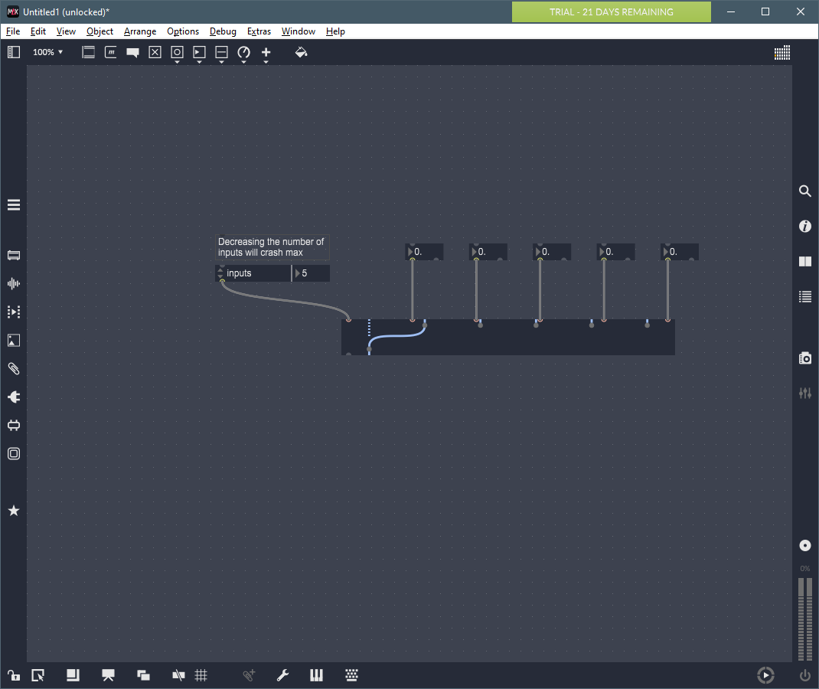Click the inputs attribute value field showing 5

312,273
